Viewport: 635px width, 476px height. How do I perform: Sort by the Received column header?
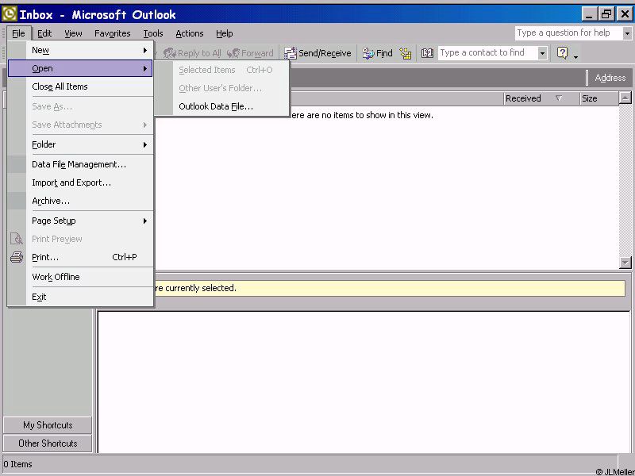coord(524,98)
